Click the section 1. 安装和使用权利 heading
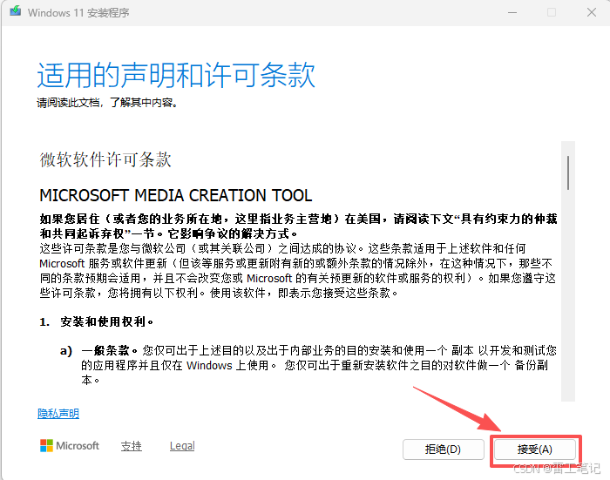The height and width of the screenshot is (480, 610). pos(97,321)
